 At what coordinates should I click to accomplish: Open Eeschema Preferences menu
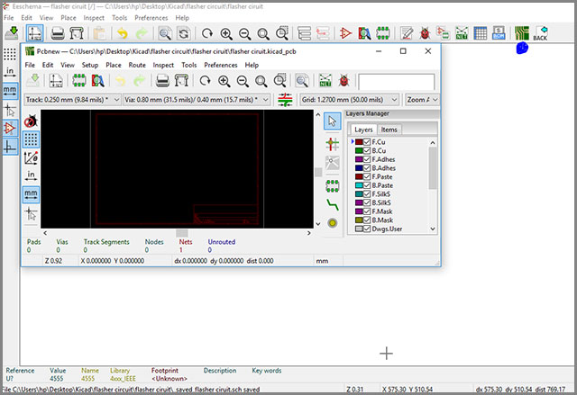(151, 18)
